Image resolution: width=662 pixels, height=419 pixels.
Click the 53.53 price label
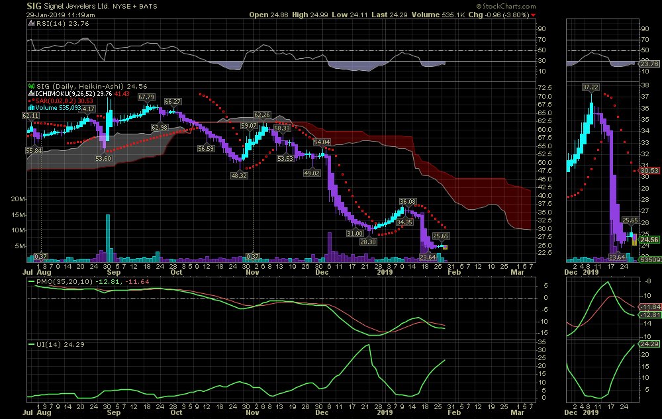click(x=285, y=159)
